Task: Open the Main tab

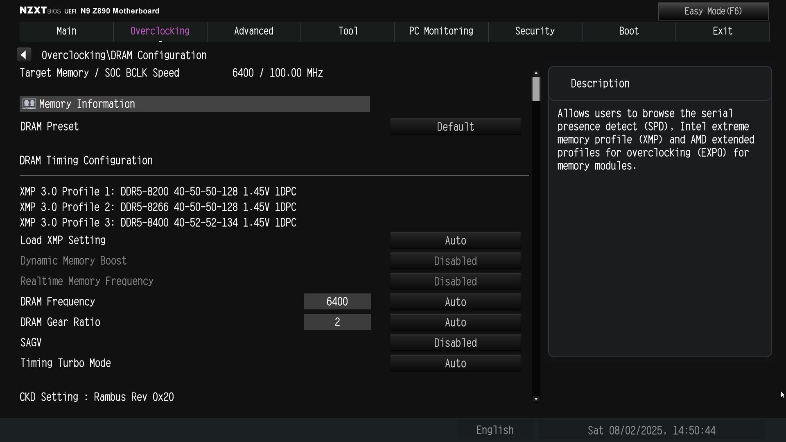Action: pos(66,32)
